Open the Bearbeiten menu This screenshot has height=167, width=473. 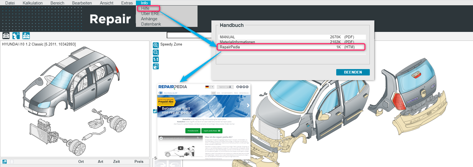point(82,3)
